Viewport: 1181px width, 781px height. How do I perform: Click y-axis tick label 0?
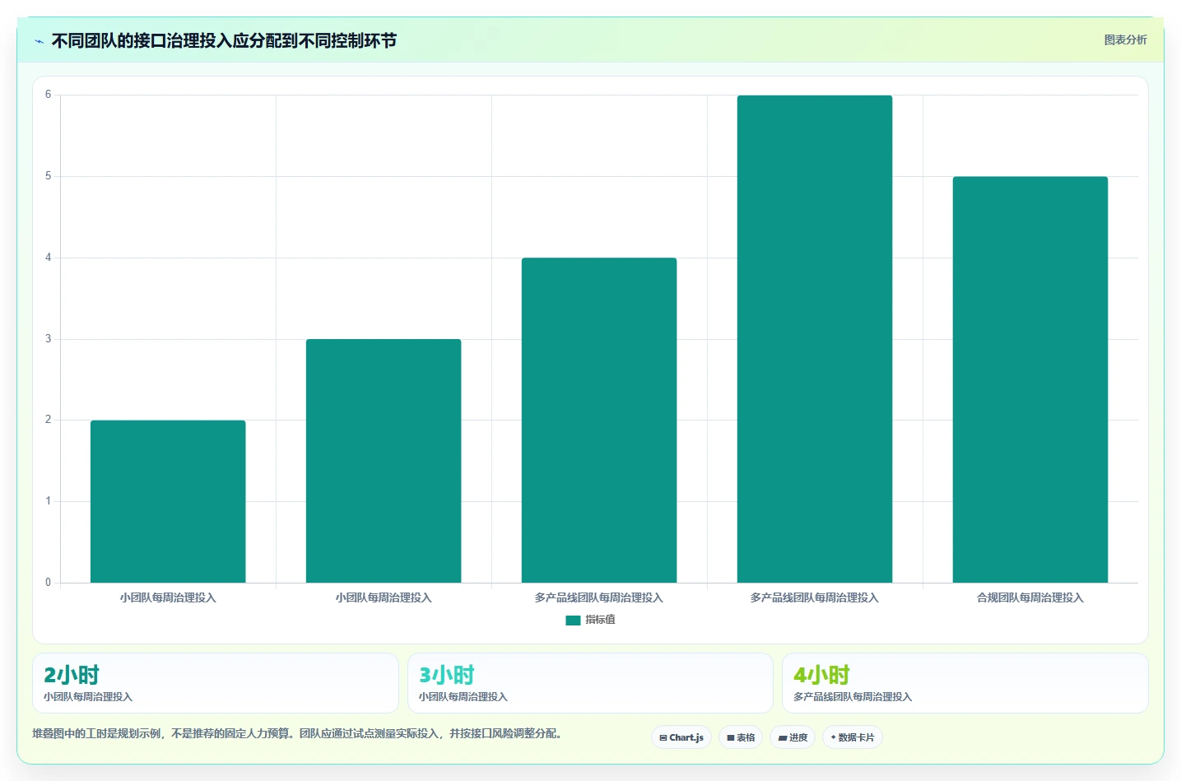(x=48, y=583)
